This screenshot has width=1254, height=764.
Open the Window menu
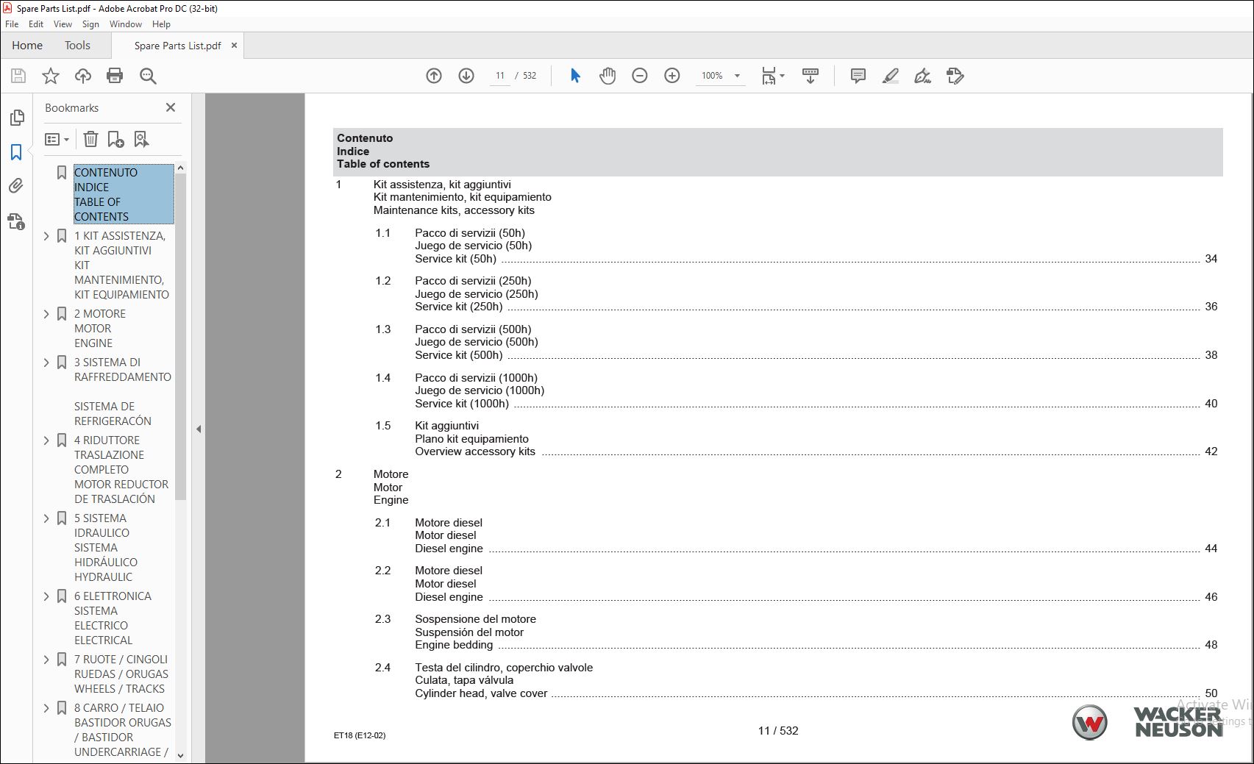coord(126,24)
